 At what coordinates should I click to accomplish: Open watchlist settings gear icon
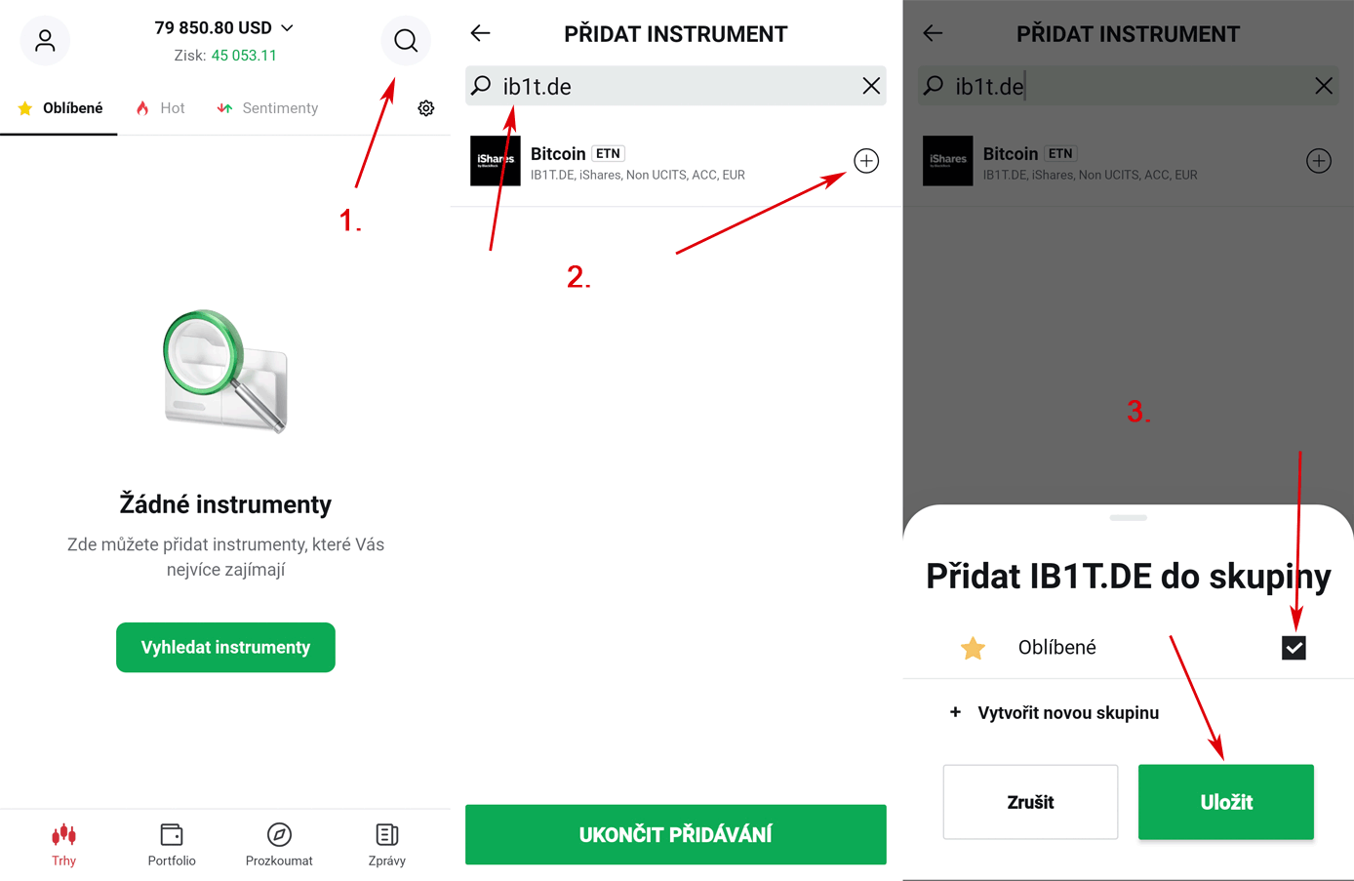click(x=426, y=108)
